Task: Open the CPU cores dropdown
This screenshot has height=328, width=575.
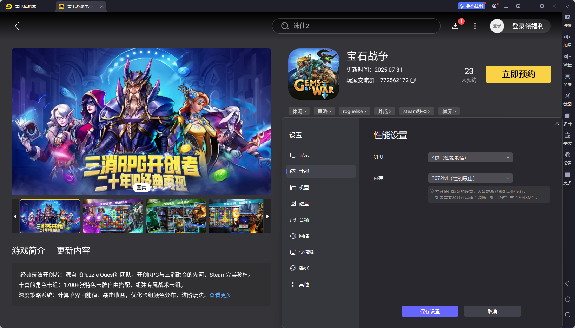Action: (470, 157)
